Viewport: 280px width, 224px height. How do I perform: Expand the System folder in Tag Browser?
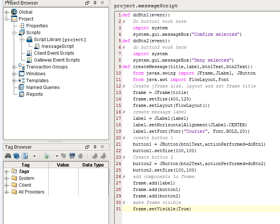click(6, 178)
